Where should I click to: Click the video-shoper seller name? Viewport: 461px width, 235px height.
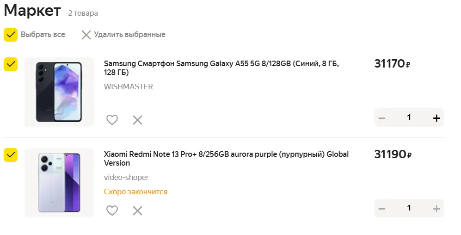click(x=126, y=177)
